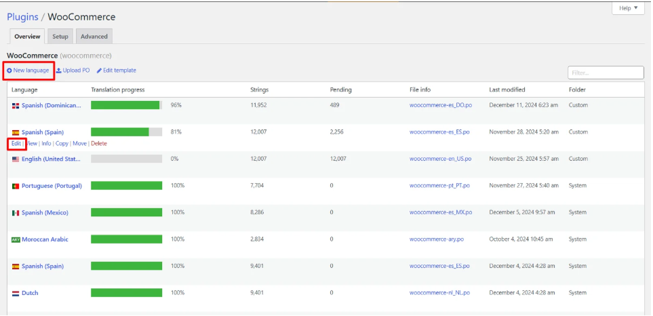This screenshot has height=316, width=653.
Task: Click Move under Spanish (Spain)
Action: pos(79,144)
